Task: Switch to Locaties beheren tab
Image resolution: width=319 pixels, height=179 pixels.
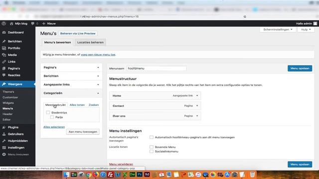Action: pyautogui.click(x=90, y=42)
